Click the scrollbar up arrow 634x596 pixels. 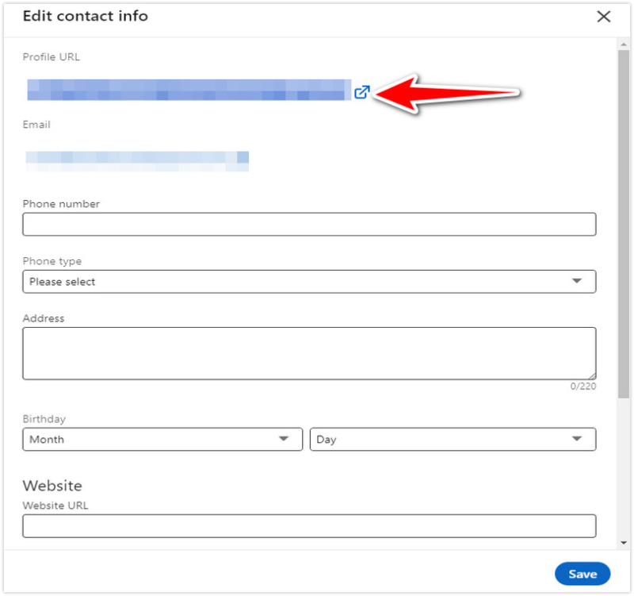624,44
